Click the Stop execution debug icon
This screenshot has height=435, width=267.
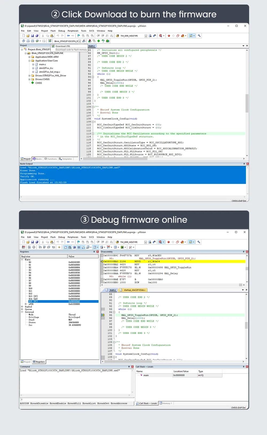[x=34, y=247]
